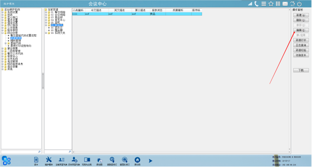The image size is (312, 167).
Task: Expand the 系统设置 folder in left tree
Action: pyautogui.click(x=3, y=12)
